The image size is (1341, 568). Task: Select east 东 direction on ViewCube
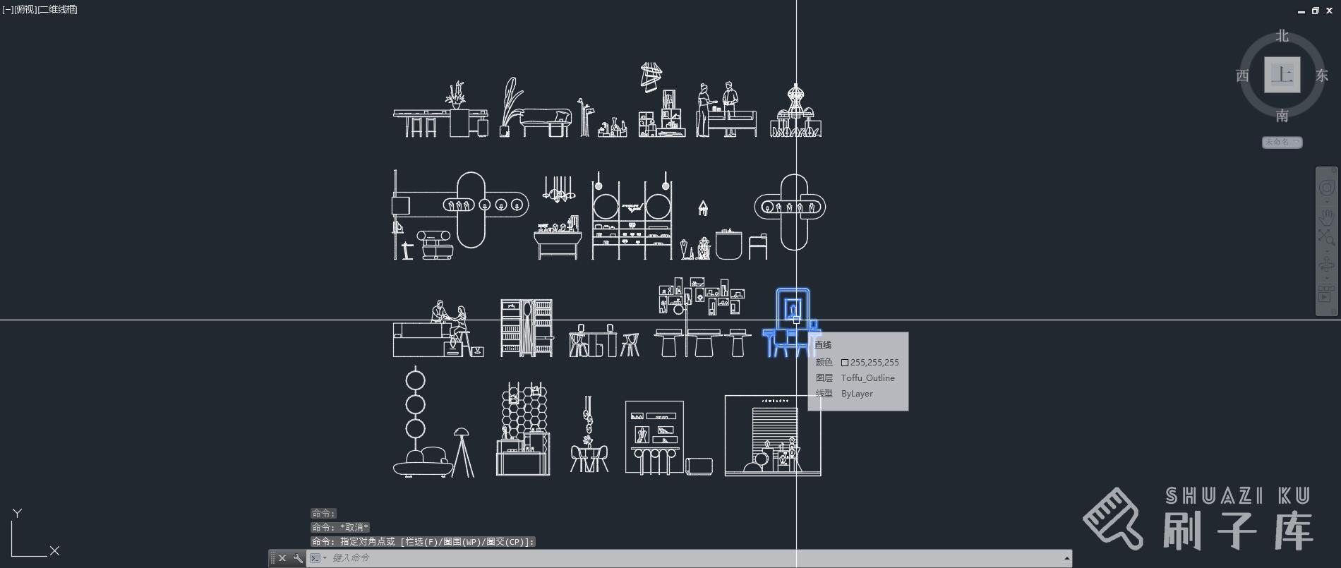point(1321,75)
